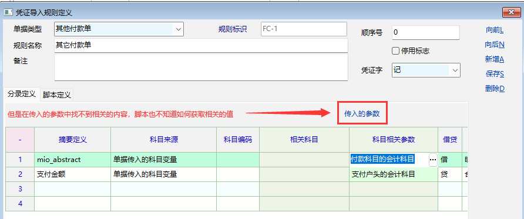Click the 向前L link

click(x=495, y=31)
